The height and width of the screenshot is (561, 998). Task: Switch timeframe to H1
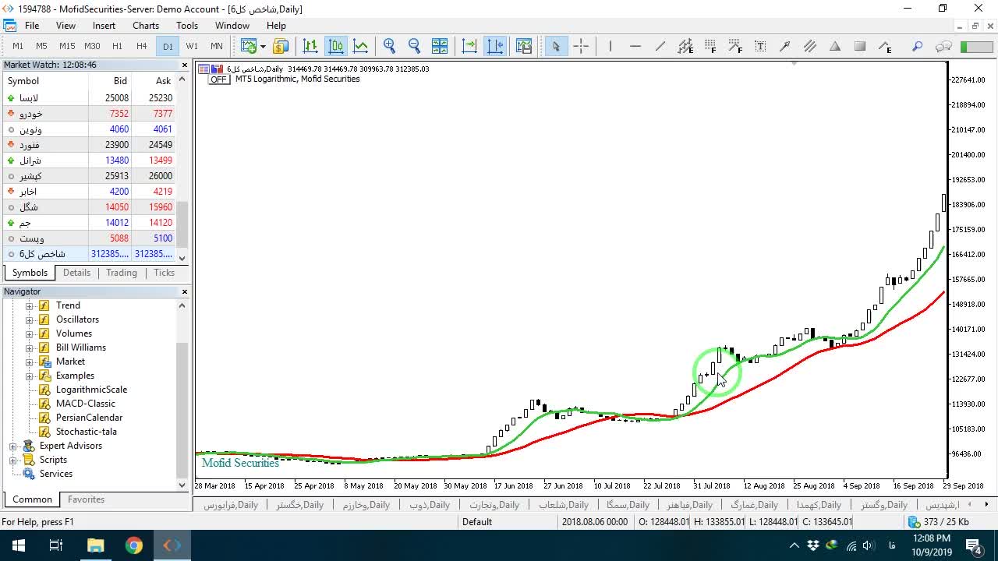pos(117,46)
